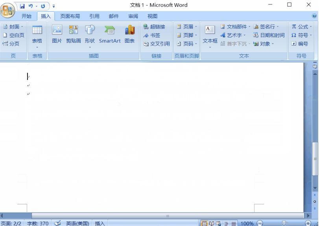Undo last action in quick access toolbar

coord(31,6)
